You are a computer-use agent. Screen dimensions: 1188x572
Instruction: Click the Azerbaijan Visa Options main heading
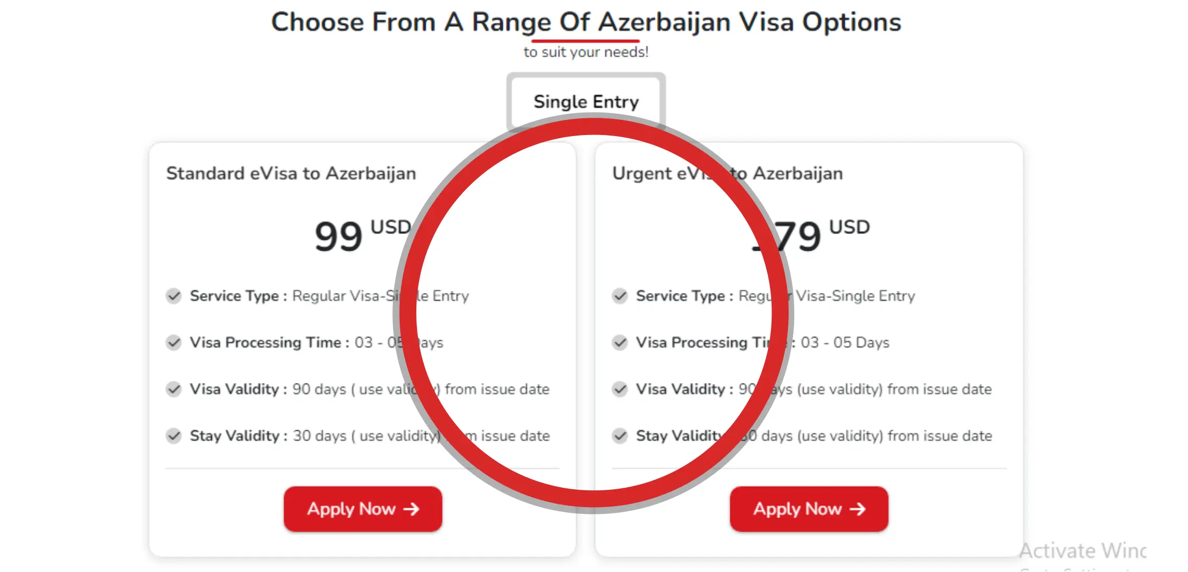click(586, 23)
